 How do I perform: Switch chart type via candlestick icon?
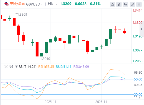pyautogui.click(x=125, y=4)
